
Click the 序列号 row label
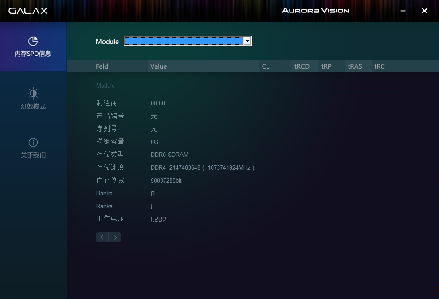coord(107,128)
